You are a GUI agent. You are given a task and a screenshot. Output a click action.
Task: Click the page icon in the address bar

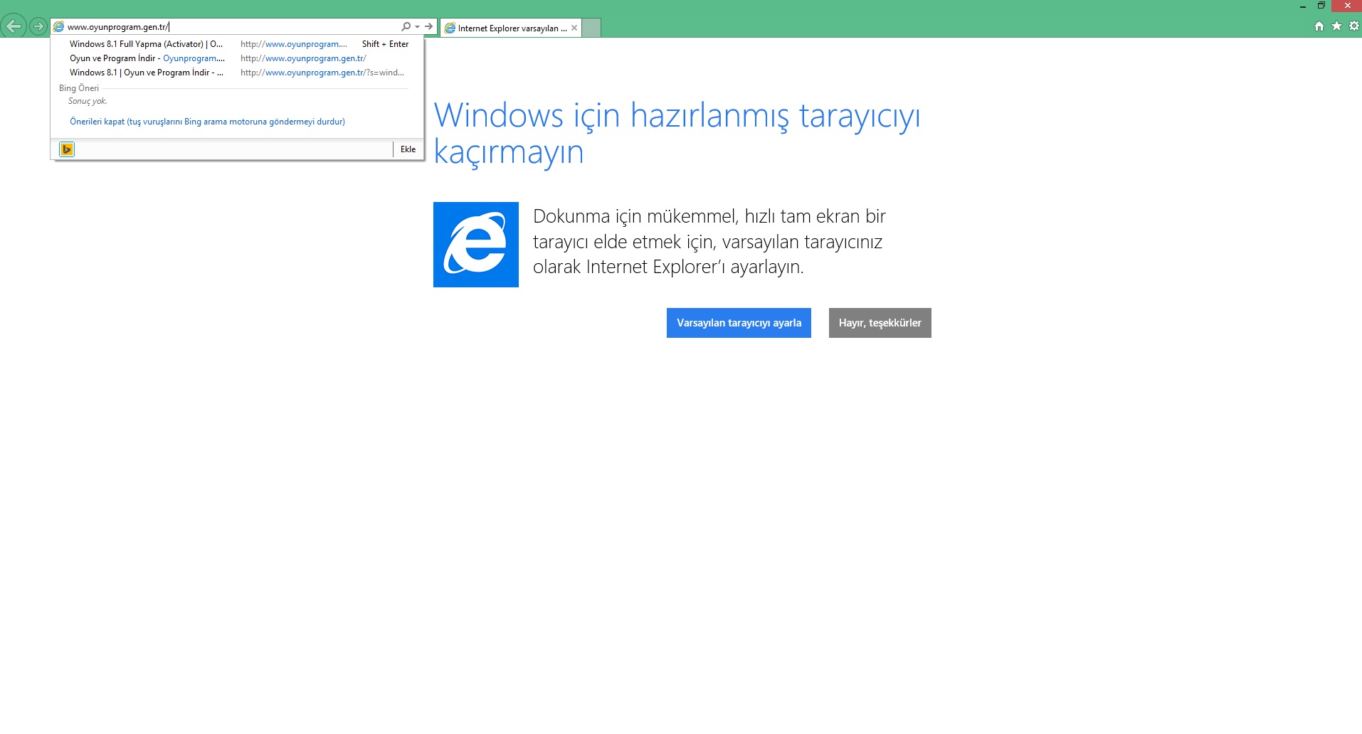(x=59, y=27)
